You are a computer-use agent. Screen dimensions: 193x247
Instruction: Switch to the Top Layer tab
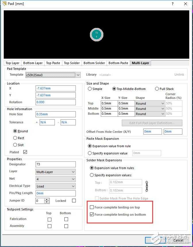(x=12, y=63)
